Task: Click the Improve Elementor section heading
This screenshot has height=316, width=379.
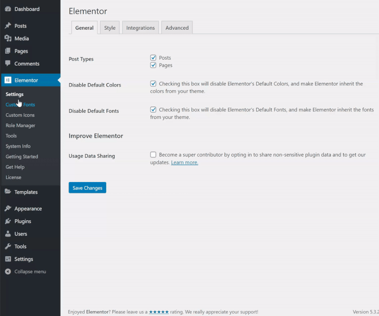Action: click(x=96, y=136)
